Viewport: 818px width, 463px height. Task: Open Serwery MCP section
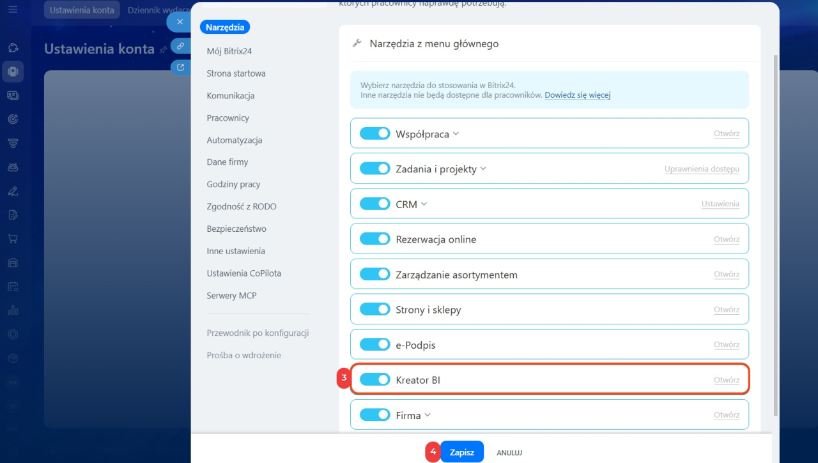[x=232, y=296]
